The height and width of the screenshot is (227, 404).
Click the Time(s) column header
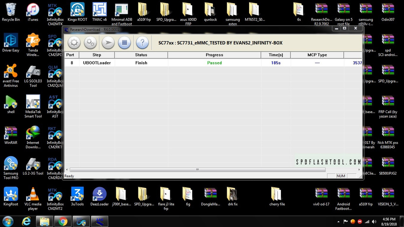(276, 55)
